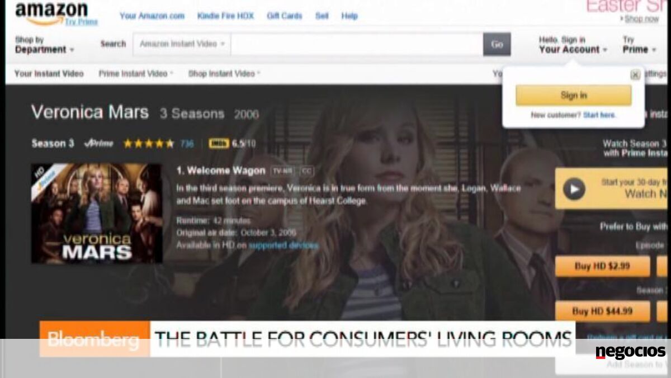Click the Season 3 label
Viewport: 671px width, 378px height.
click(x=53, y=144)
